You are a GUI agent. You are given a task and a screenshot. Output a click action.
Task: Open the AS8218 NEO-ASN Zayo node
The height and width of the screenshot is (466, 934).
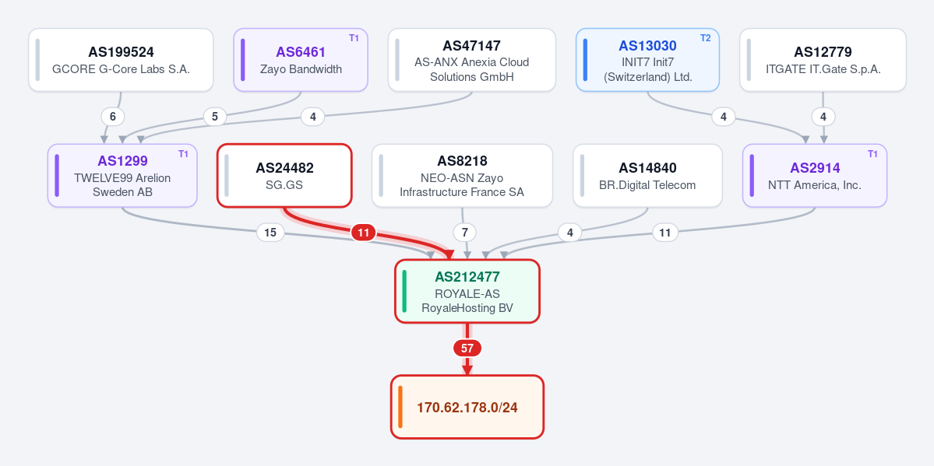click(462, 176)
